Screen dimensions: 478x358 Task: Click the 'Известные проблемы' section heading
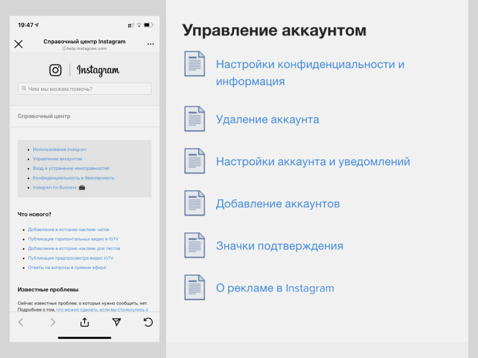(48, 289)
